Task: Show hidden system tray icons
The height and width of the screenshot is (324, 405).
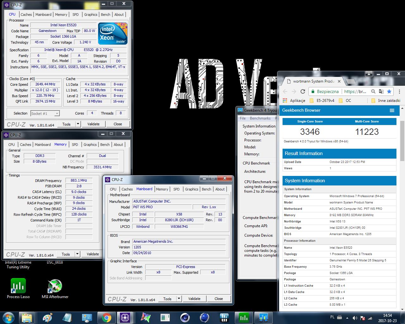Action: point(347,318)
